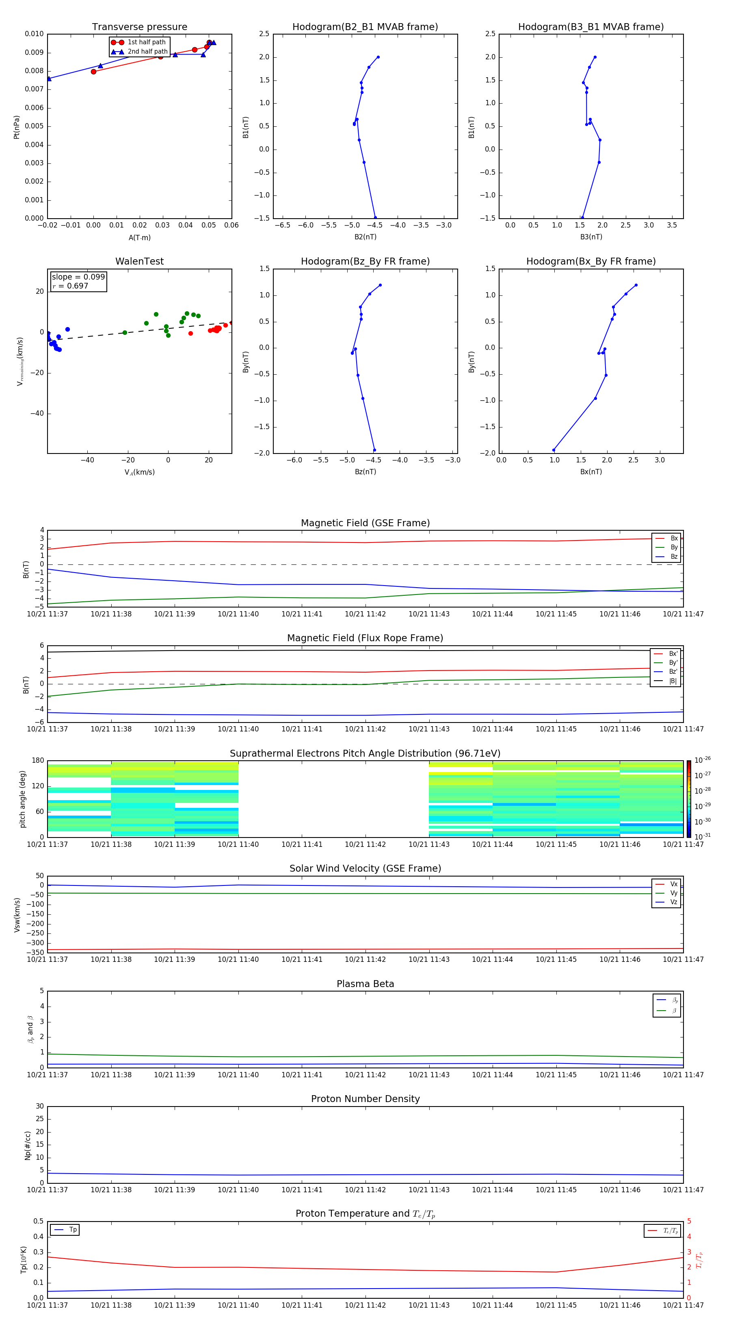Viewport: 731px width, 1341px height.
Task: Click the "Bz(nT)" x-axis label
Action: pos(365,472)
